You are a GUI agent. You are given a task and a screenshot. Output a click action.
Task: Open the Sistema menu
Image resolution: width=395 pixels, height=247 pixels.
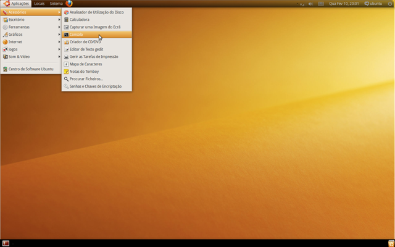pyautogui.click(x=56, y=4)
